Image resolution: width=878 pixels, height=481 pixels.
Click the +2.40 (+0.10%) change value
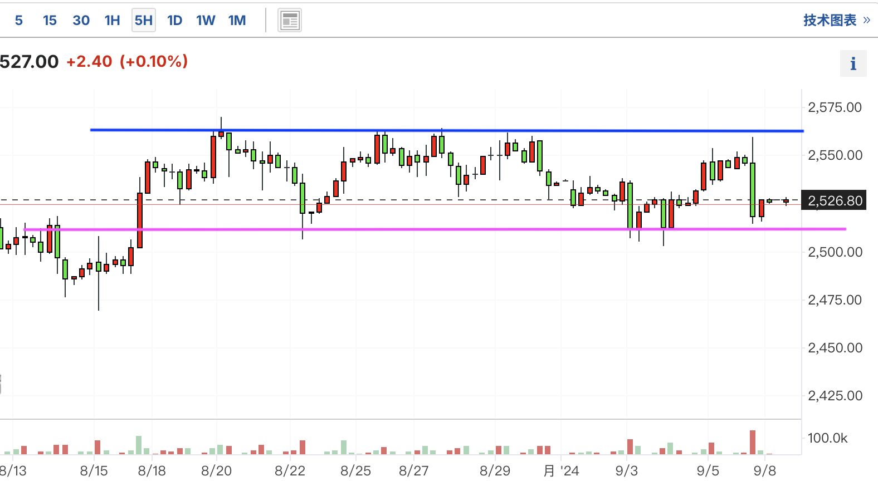coord(127,61)
